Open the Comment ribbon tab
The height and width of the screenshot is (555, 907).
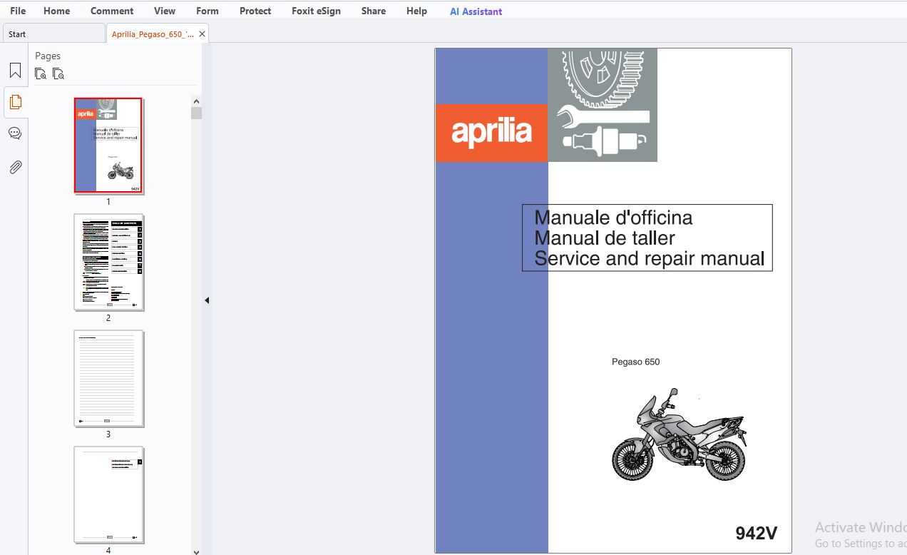click(x=112, y=11)
